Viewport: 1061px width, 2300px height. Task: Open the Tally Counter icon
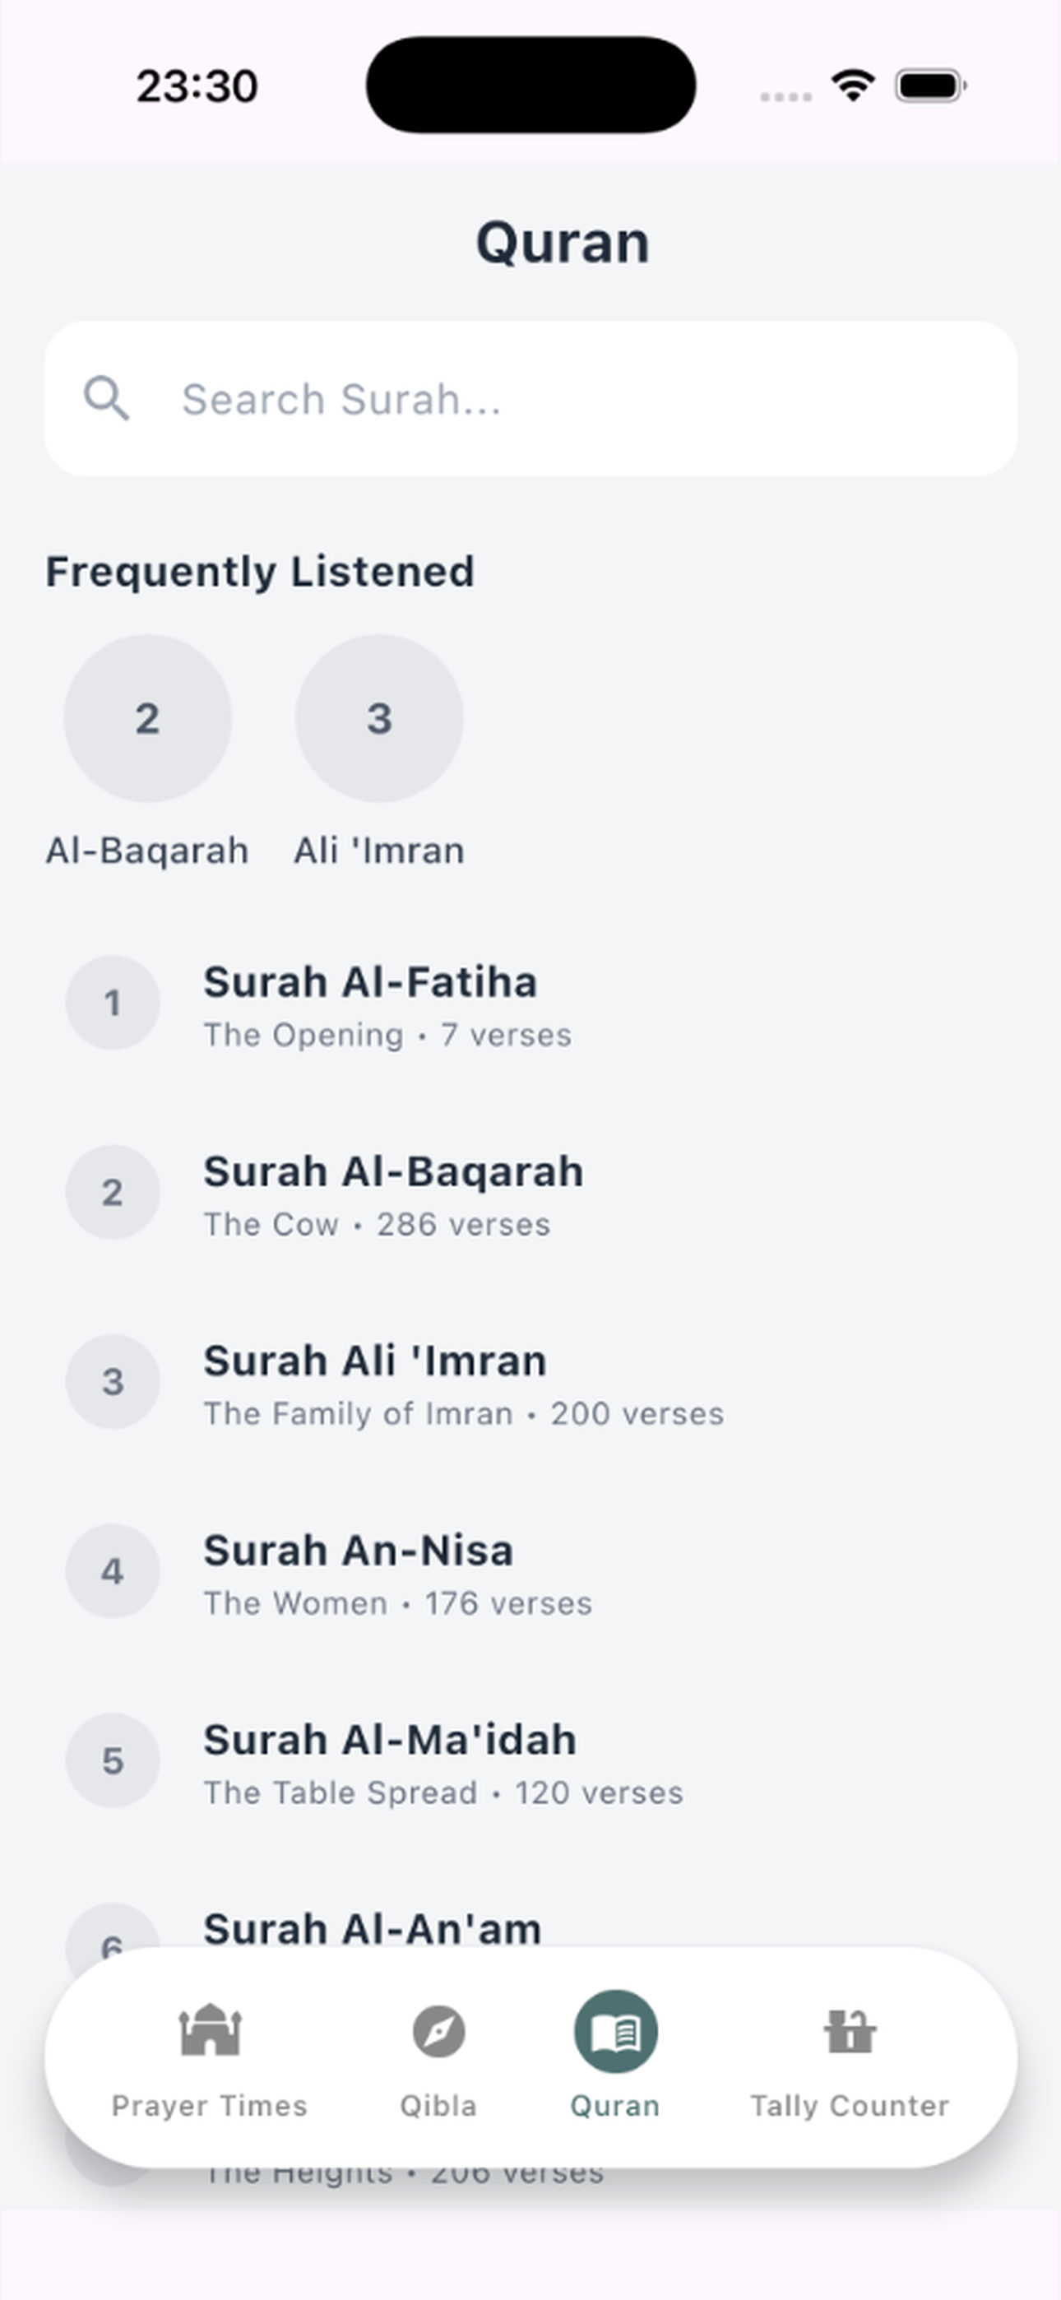[850, 2031]
